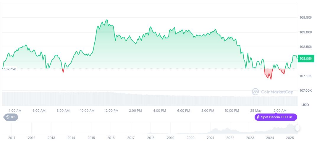This screenshot has width=317, height=141.
Task: Click the history badge showing 105
Action: [11, 117]
